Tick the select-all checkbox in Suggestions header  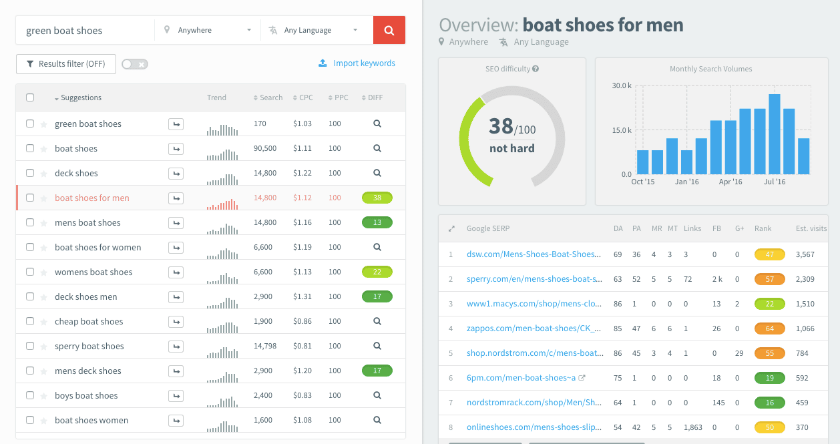tap(30, 97)
